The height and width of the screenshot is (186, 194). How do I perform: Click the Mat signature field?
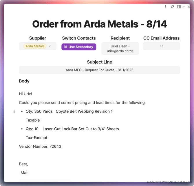point(24,173)
